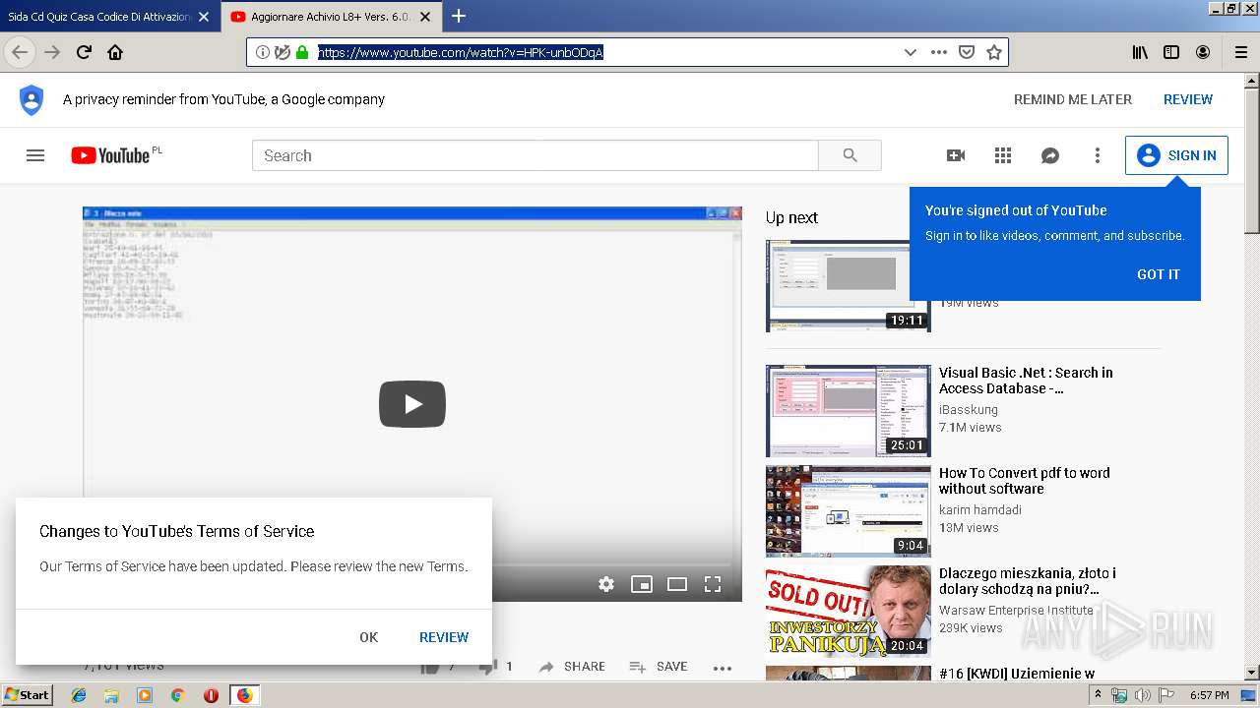
Task: Open the YouTube apps grid
Action: 1003,155
